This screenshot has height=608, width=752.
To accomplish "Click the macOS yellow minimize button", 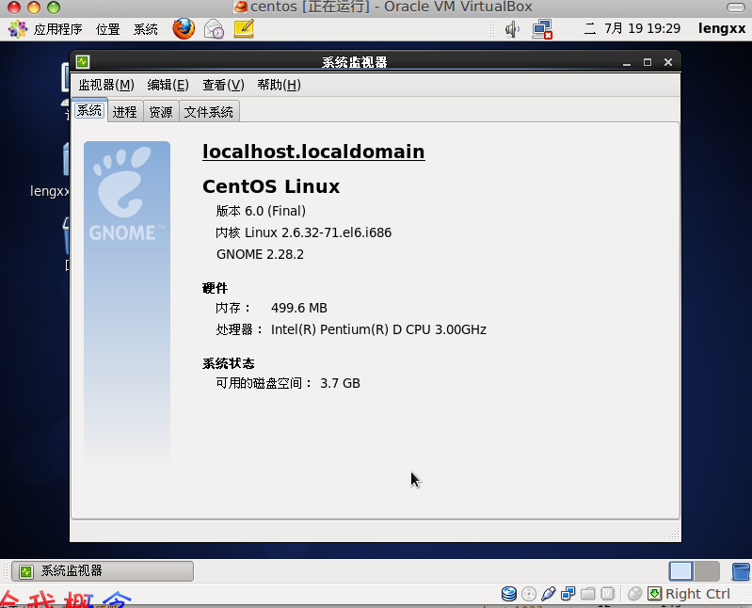I will (34, 8).
